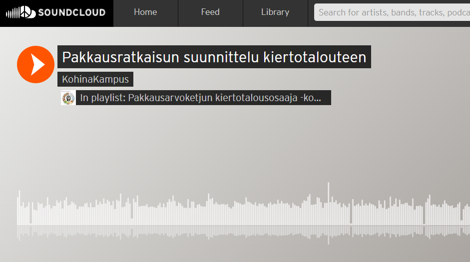Open the track title link
The width and height of the screenshot is (470, 262).
214,57
